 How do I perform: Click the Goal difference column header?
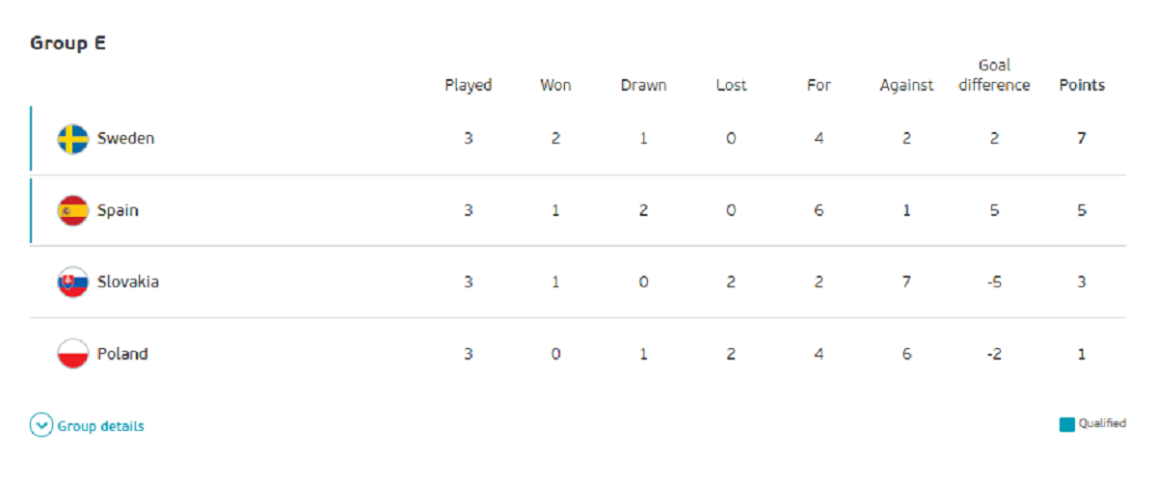click(994, 75)
